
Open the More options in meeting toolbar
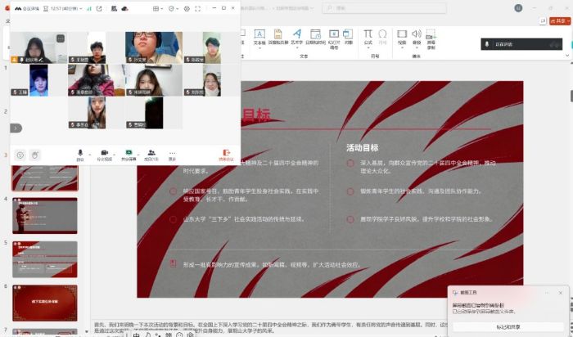pyautogui.click(x=173, y=154)
